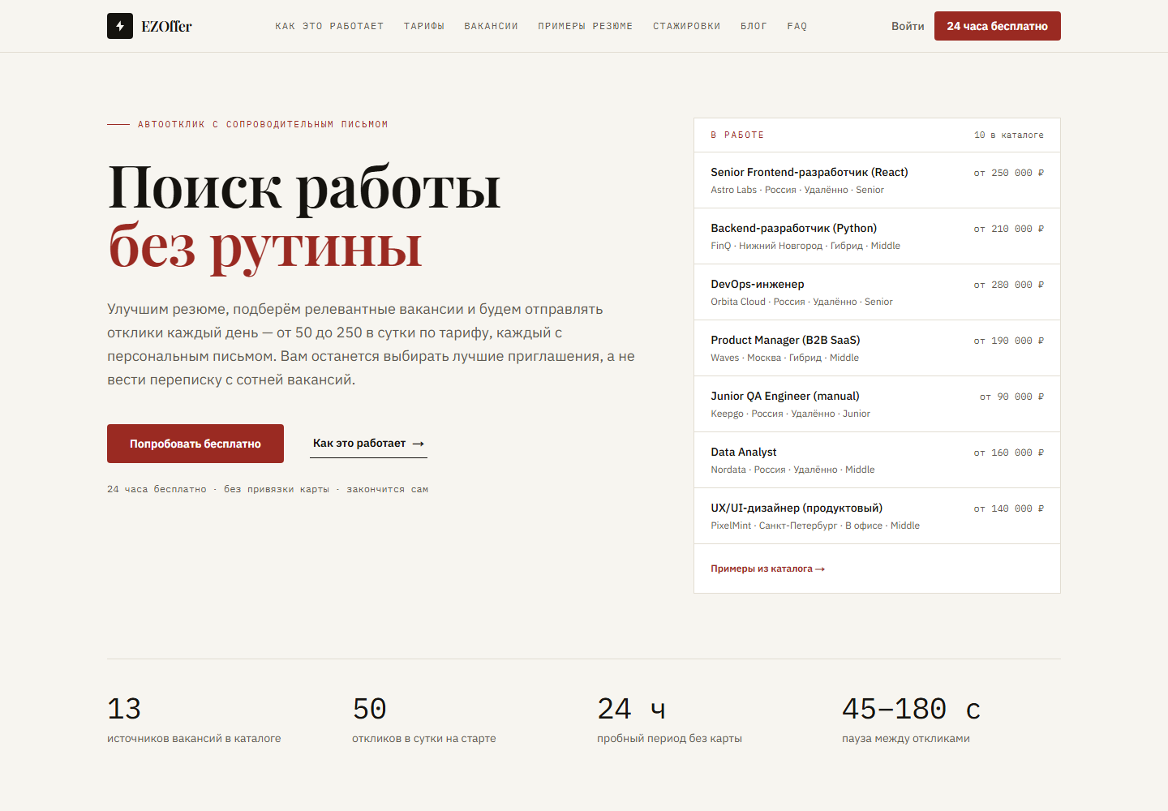This screenshot has width=1168, height=811.
Task: Select «Примеры резюме» navigation item
Action: click(586, 26)
